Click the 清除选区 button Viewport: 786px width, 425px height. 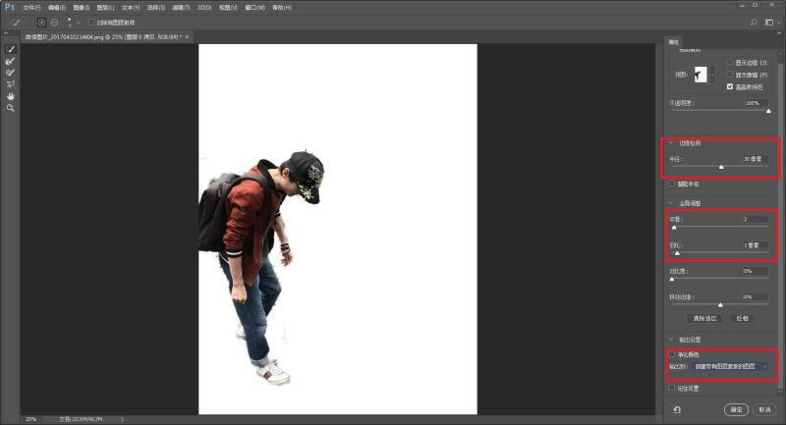[x=705, y=318]
